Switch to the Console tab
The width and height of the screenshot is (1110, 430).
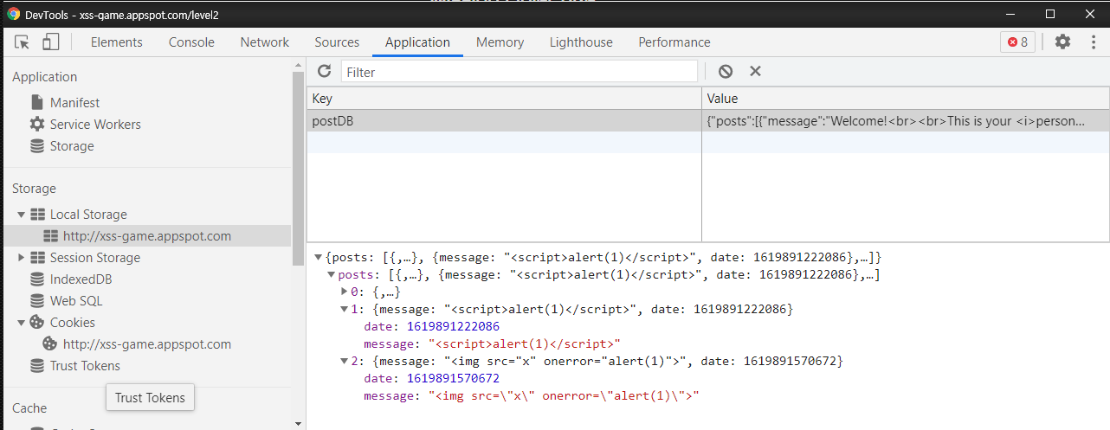[191, 42]
